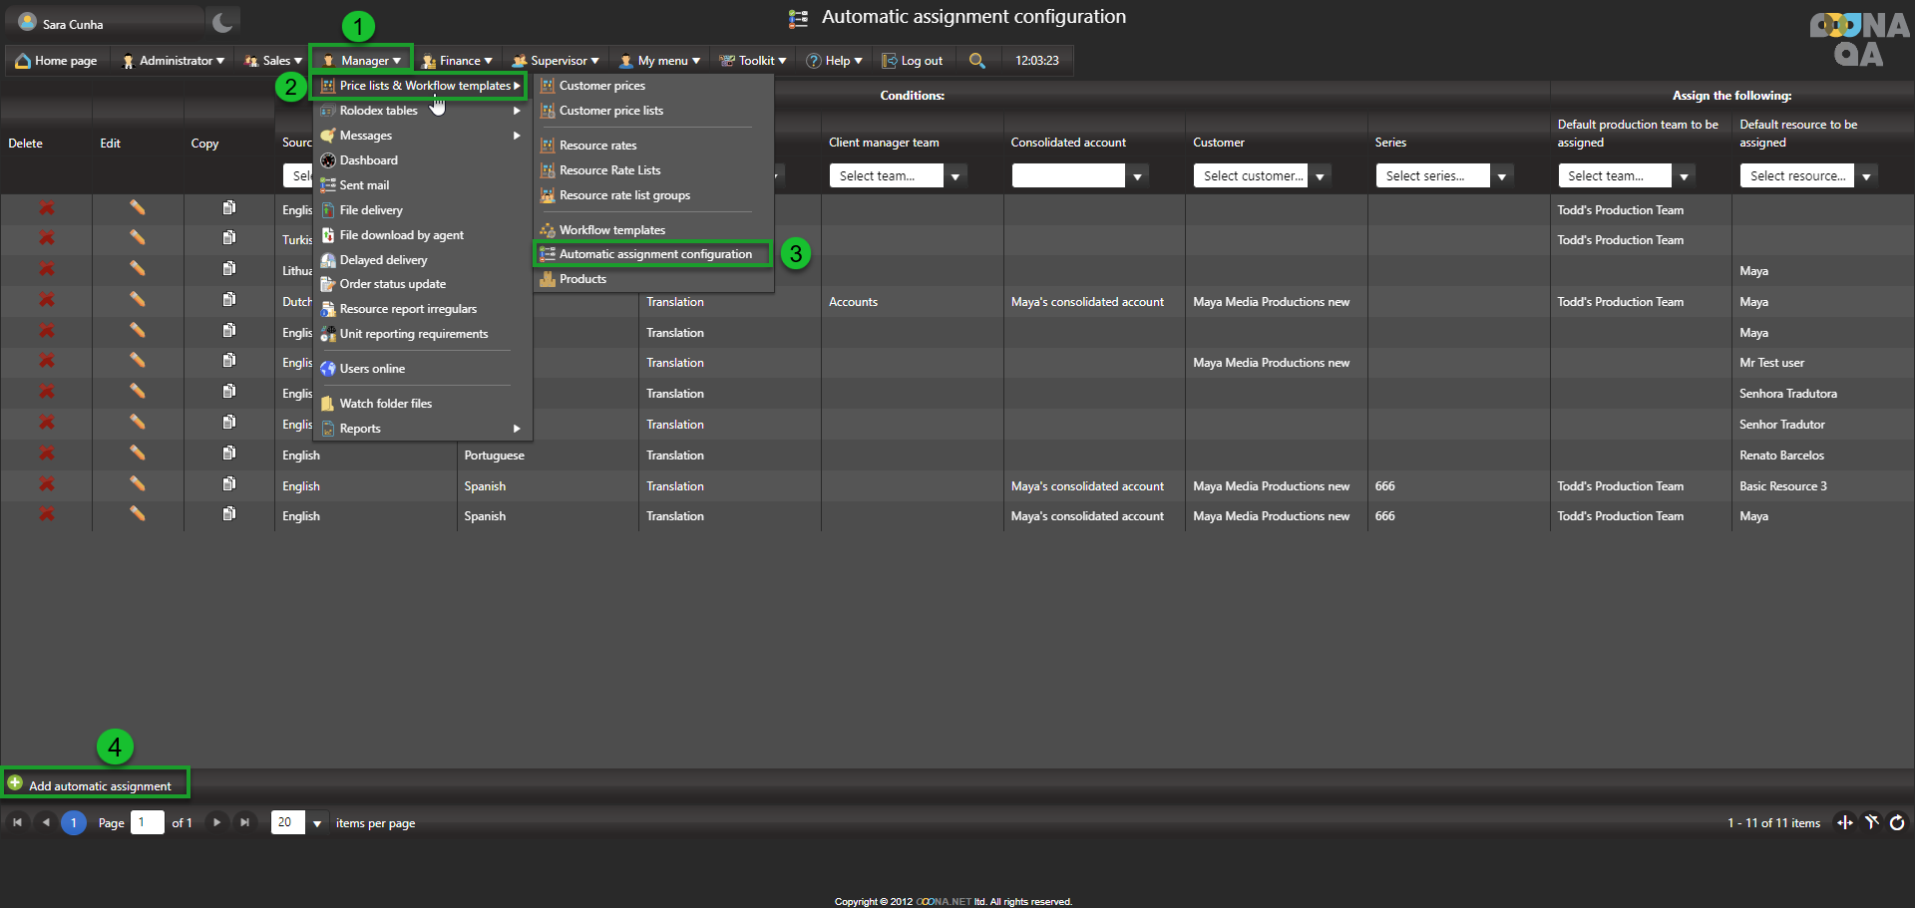Viewport: 1915px width, 908px height.
Task: Open the Finance menu
Action: (x=458, y=61)
